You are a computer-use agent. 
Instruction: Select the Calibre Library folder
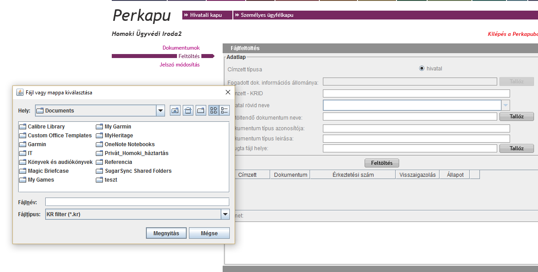[42, 127]
